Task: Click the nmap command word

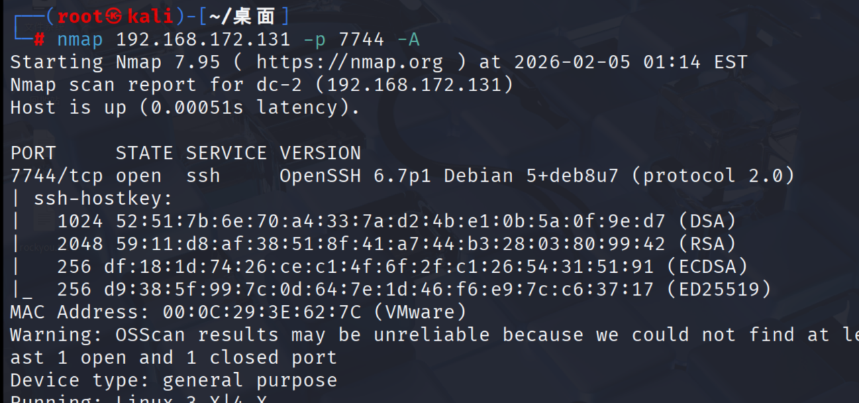Action: pyautogui.click(x=80, y=40)
